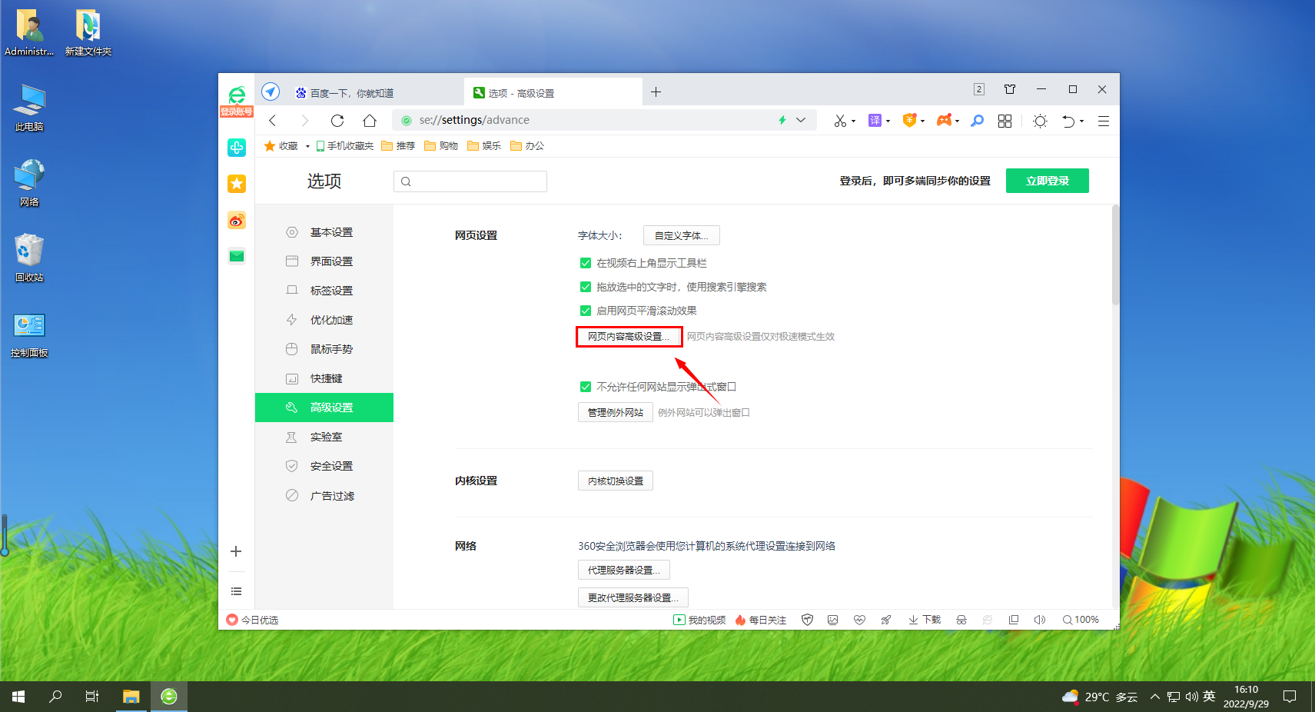Viewport: 1315px width, 712px height.
Task: Open the green mail sidebar icon
Action: [x=237, y=256]
